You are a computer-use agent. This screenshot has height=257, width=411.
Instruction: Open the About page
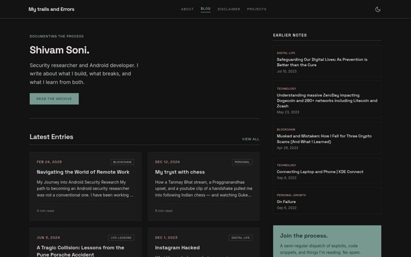[187, 9]
